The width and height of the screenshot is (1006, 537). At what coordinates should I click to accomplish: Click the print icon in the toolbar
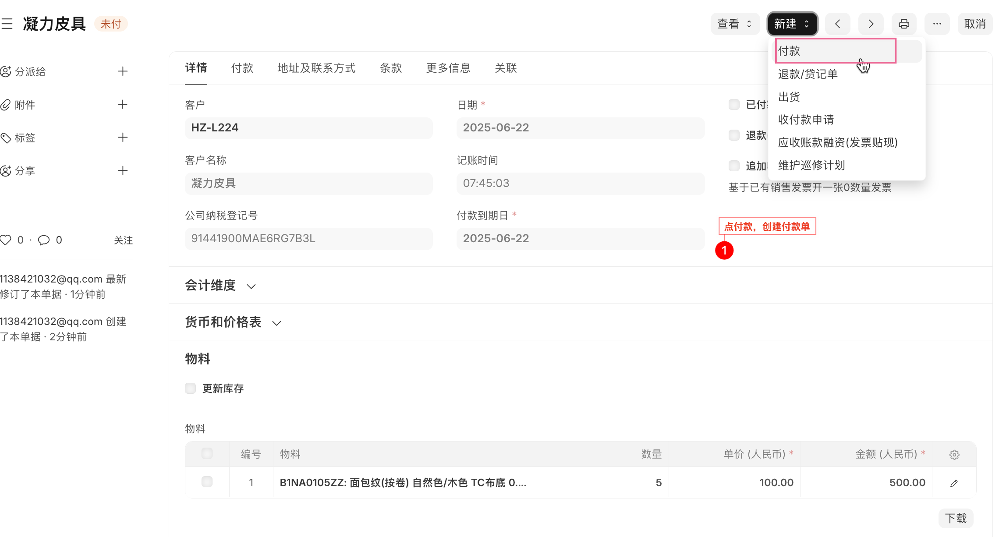coord(904,24)
